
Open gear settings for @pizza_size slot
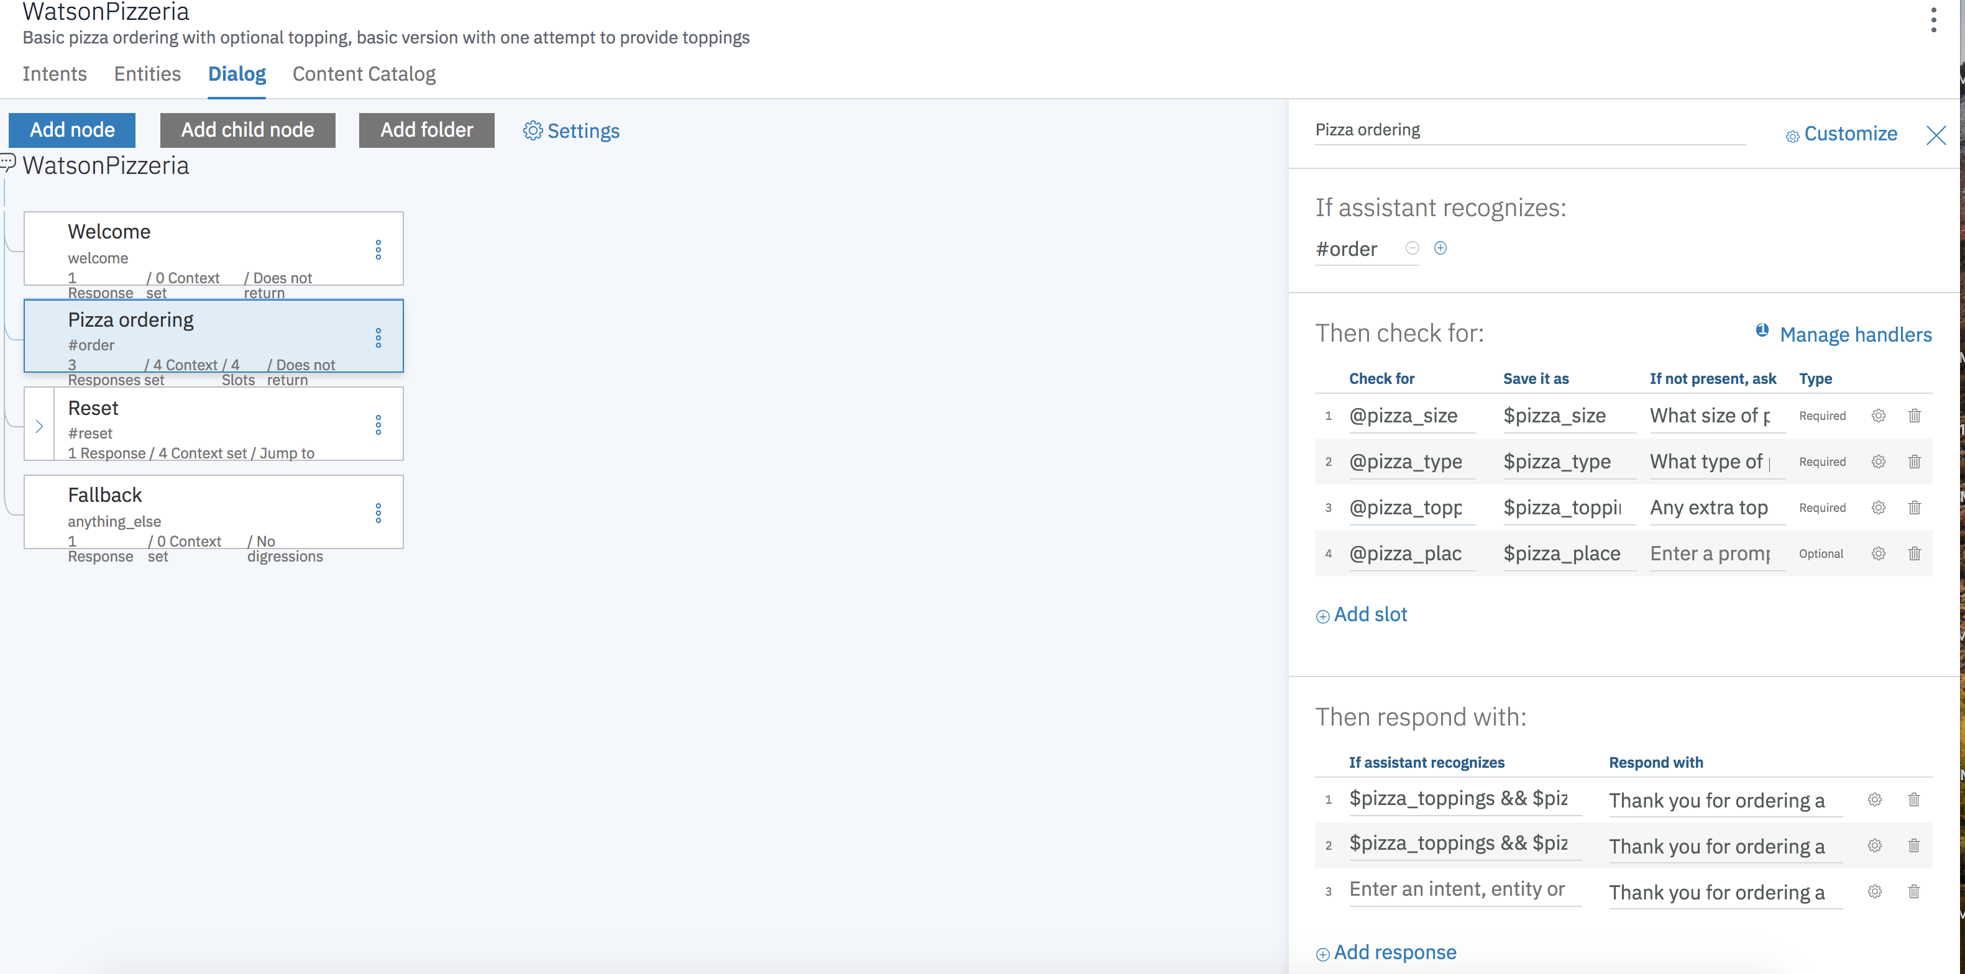click(x=1878, y=416)
